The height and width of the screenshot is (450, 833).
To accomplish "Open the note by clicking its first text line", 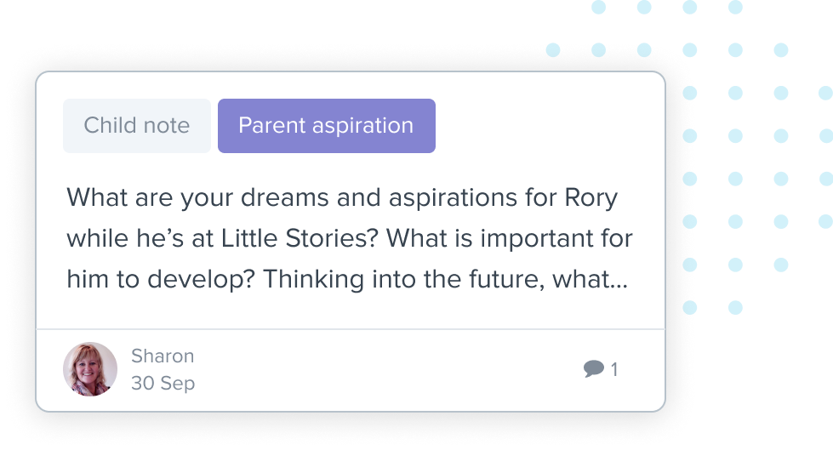I will [342, 198].
